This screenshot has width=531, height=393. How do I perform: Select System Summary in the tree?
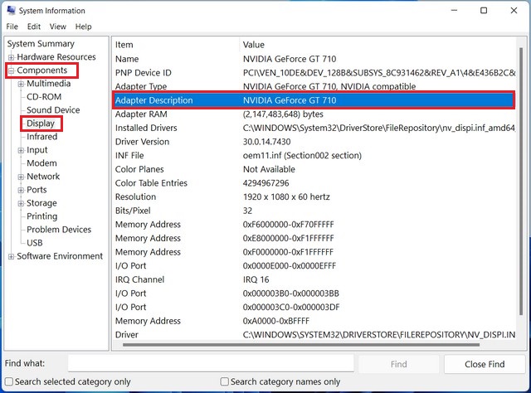point(41,44)
